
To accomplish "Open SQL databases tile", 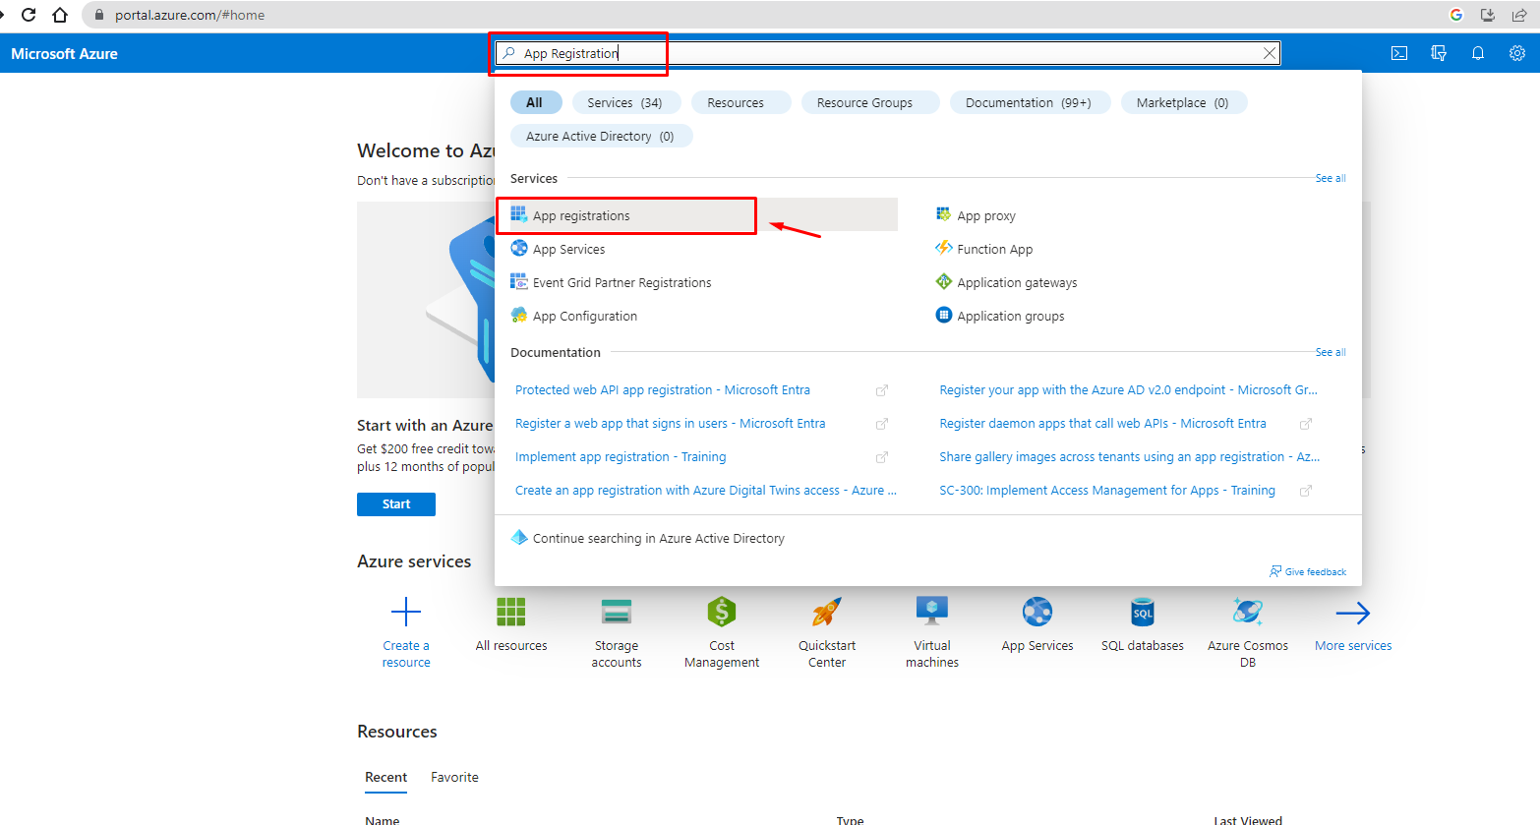I will pyautogui.click(x=1143, y=624).
